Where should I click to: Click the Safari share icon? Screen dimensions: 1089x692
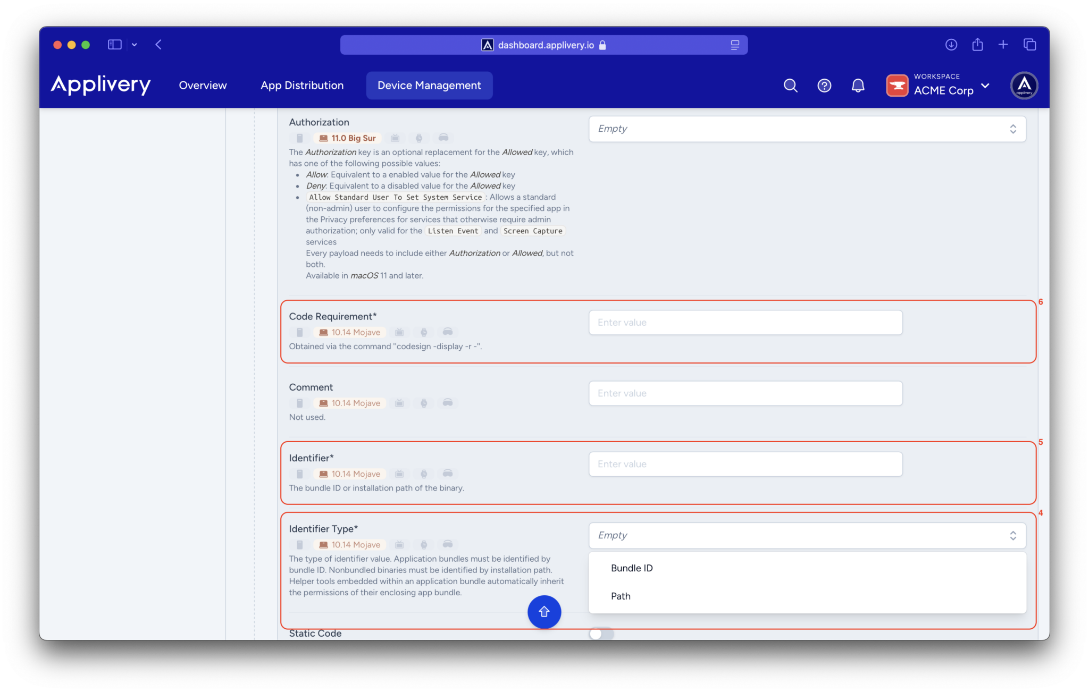pyautogui.click(x=977, y=45)
